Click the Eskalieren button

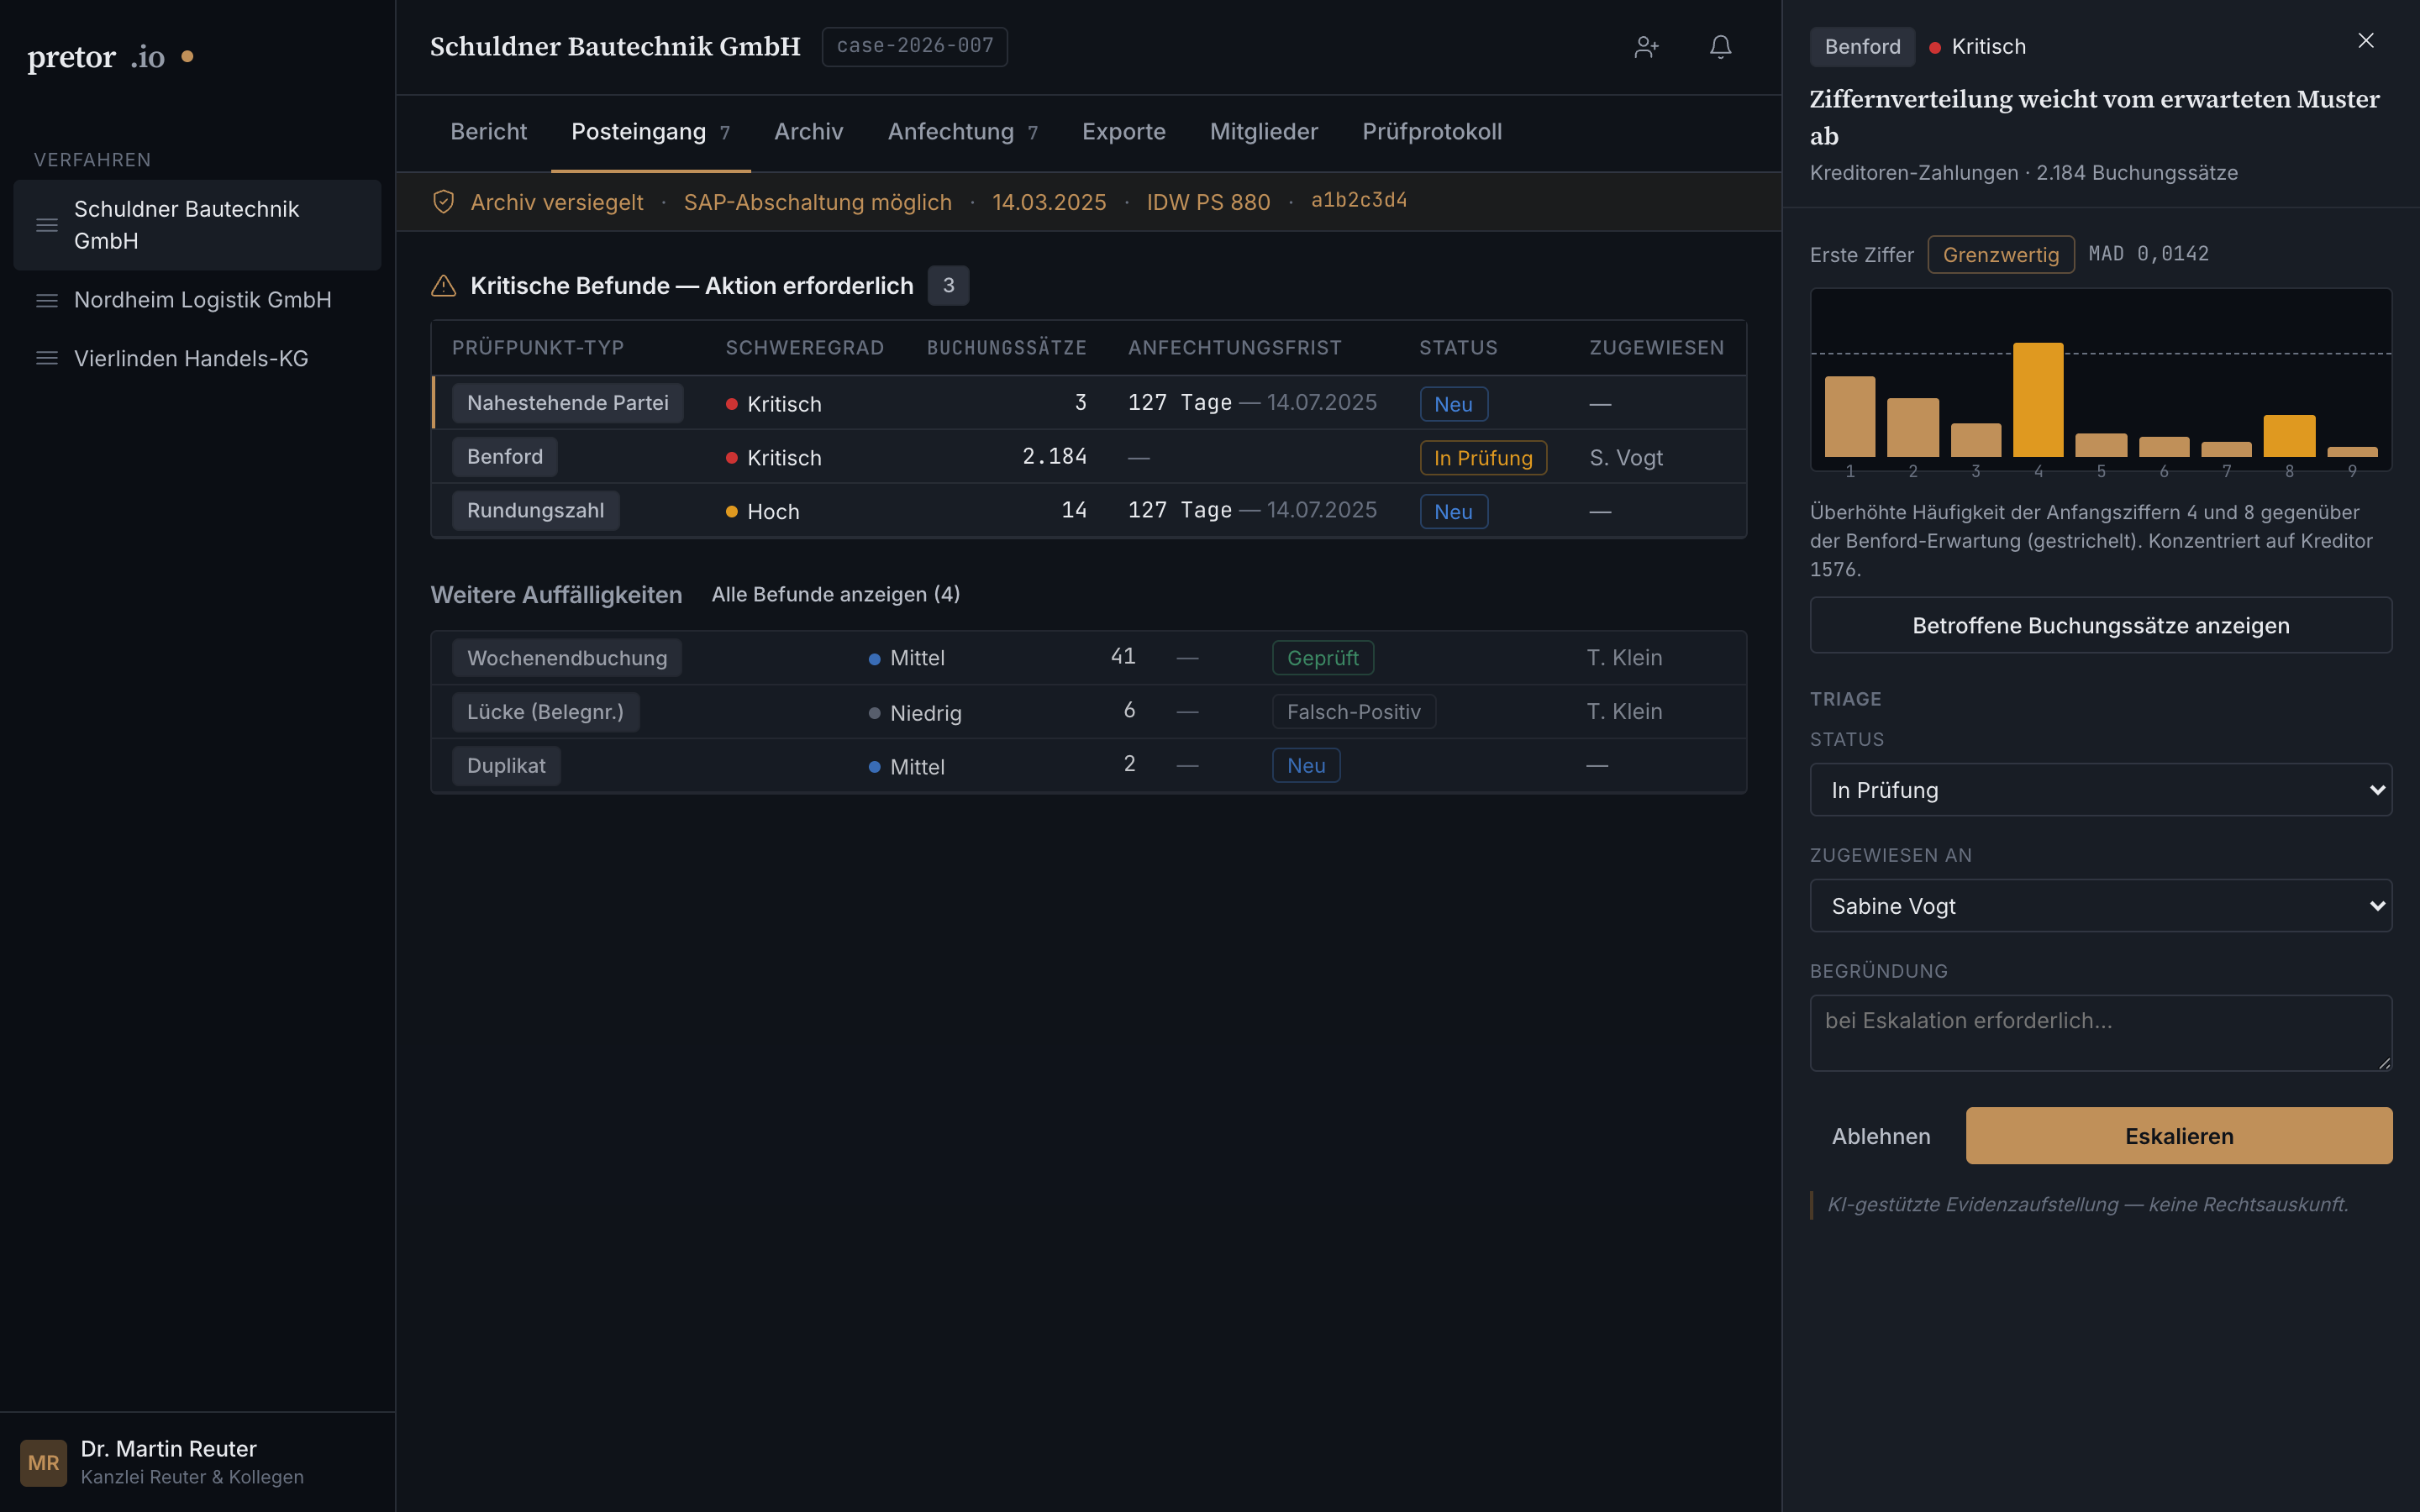(2178, 1136)
